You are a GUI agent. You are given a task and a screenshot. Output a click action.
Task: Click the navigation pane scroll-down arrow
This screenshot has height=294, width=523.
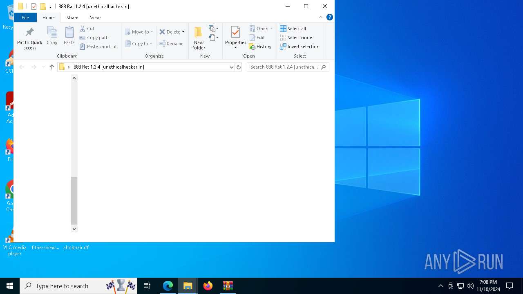point(74,229)
